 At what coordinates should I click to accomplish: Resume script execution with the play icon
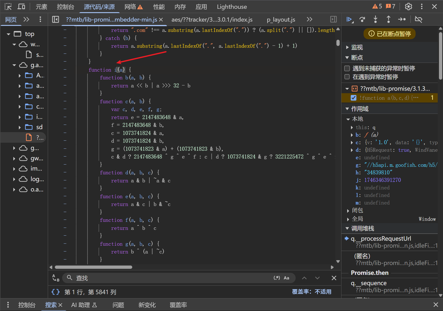tap(349, 19)
